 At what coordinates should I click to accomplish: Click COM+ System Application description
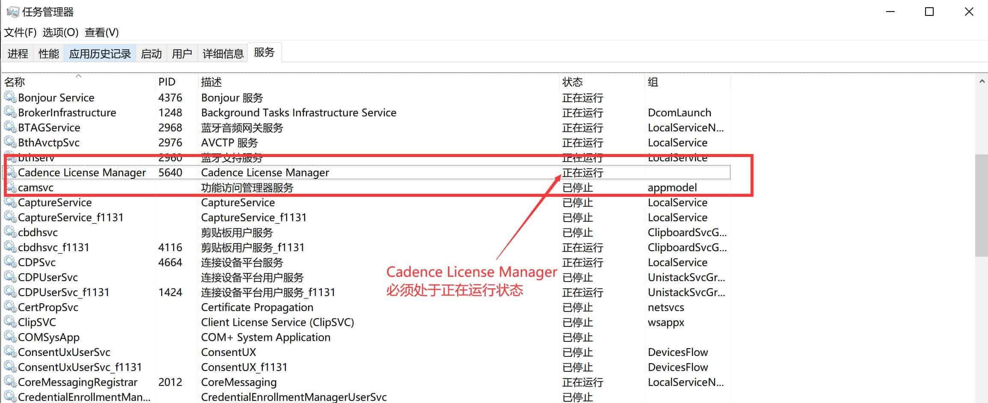[266, 337]
